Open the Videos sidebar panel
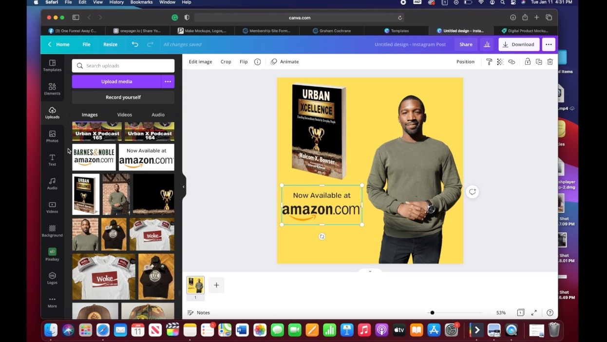 coord(52,208)
